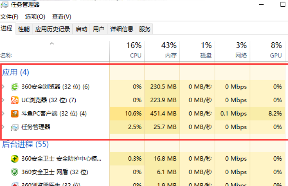Image resolution: width=288 pixels, height=186 pixels.
Task: Switch to the 启动 tab
Action: pyautogui.click(x=81, y=29)
